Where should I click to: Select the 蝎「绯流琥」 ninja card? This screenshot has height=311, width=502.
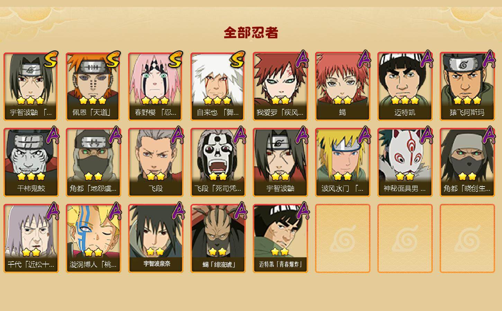[x=218, y=238]
